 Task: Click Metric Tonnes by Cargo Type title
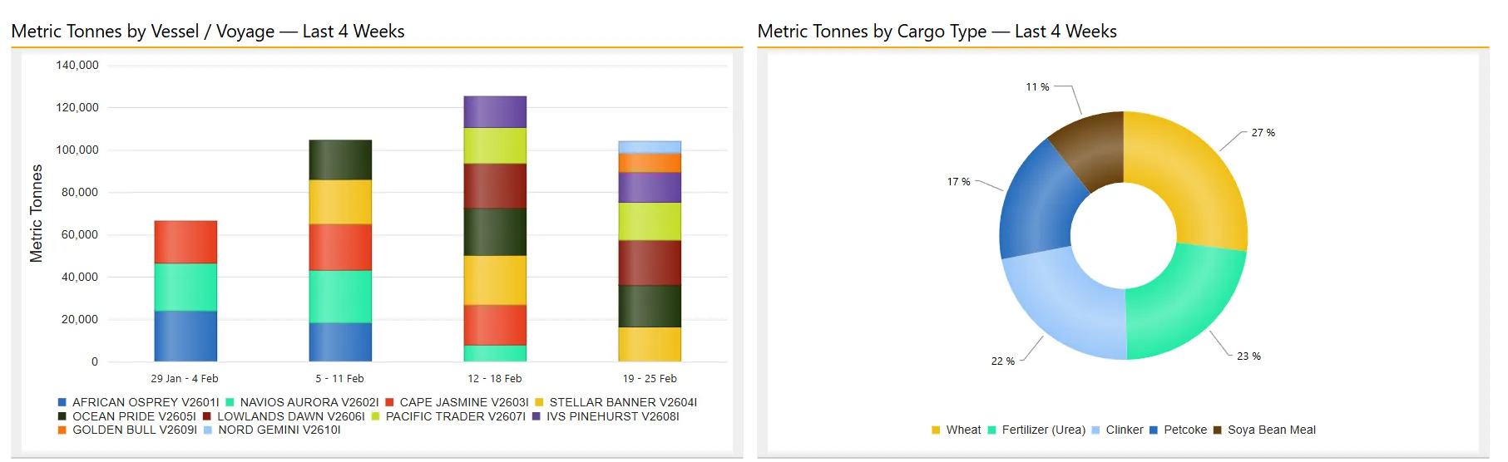tap(937, 32)
